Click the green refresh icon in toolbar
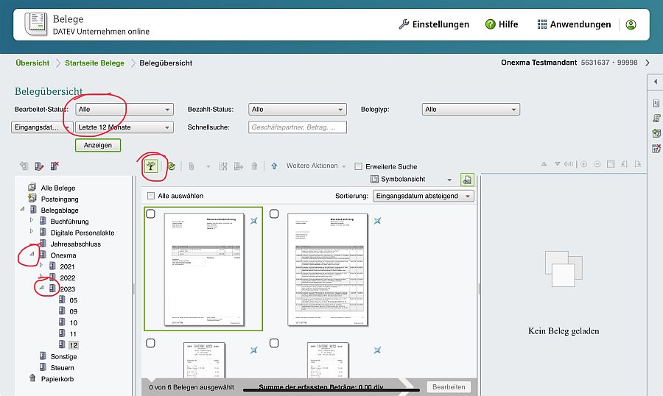663x396 pixels. [171, 166]
